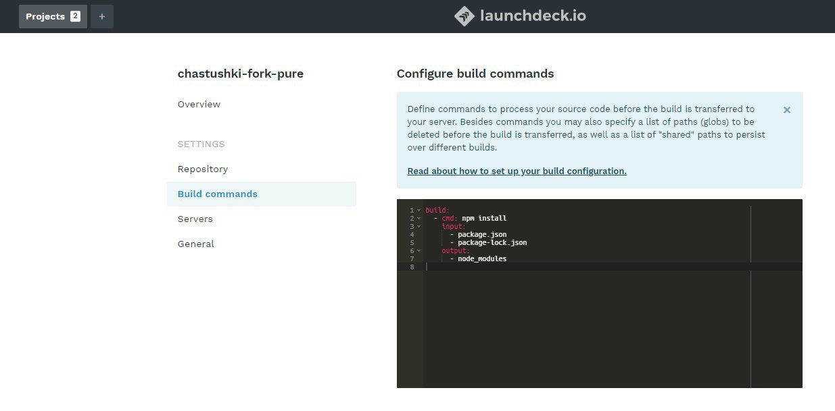The width and height of the screenshot is (835, 411).
Task: Collapse the fold arrow on line 6 'output:'
Action: (419, 251)
